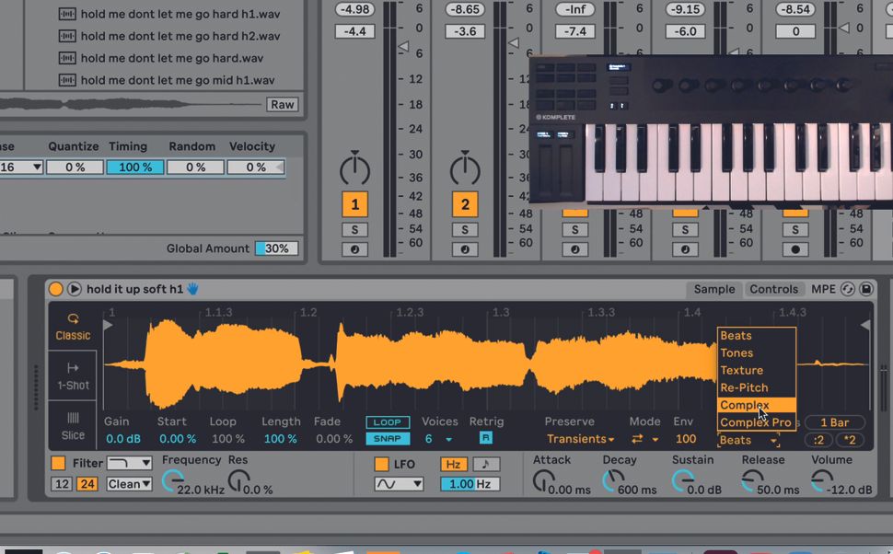Select the Slice playback mode

73,429
